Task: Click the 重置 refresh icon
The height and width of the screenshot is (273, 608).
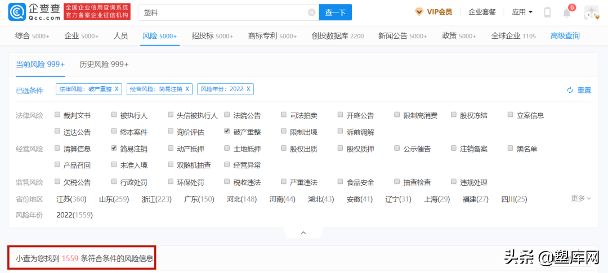Action: point(570,91)
